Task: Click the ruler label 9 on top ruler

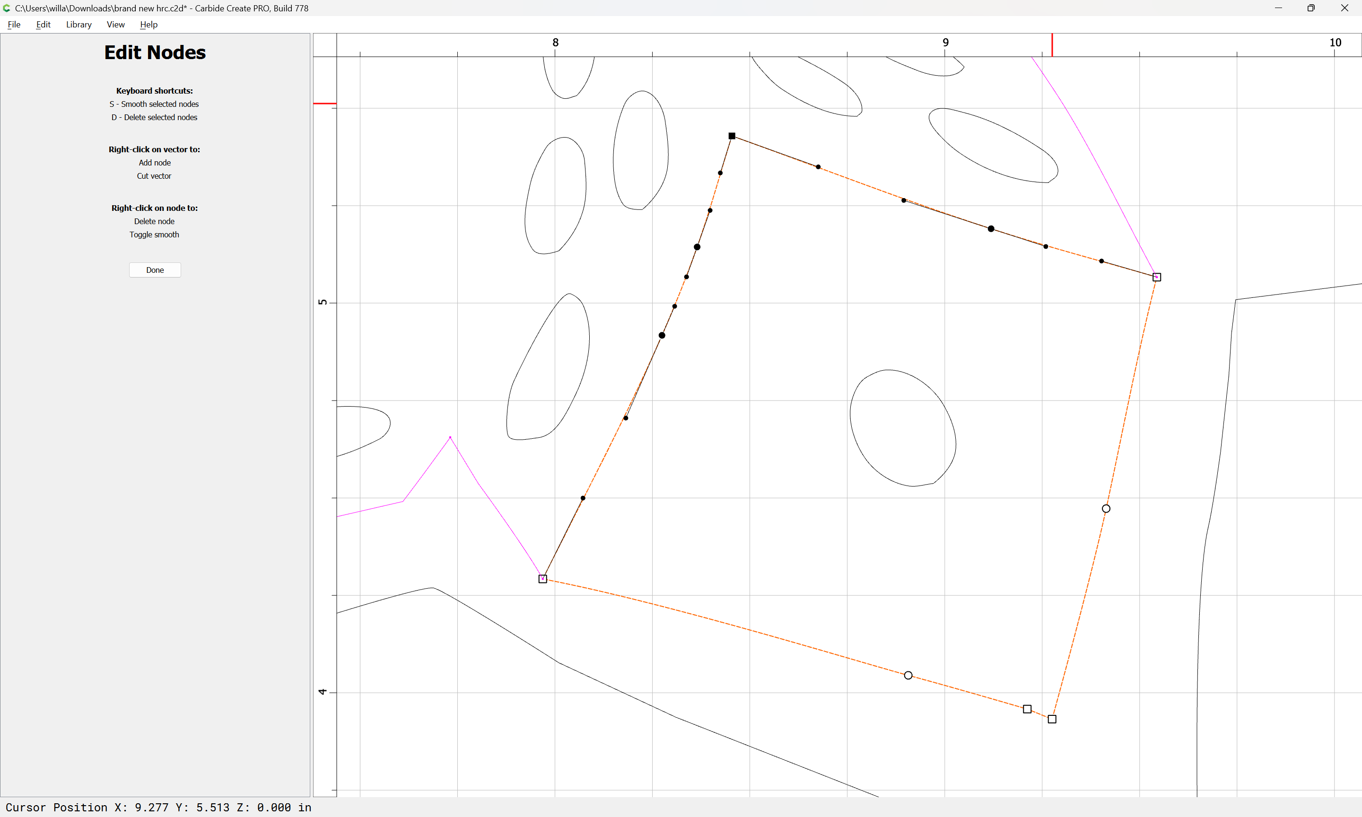Action: click(946, 43)
